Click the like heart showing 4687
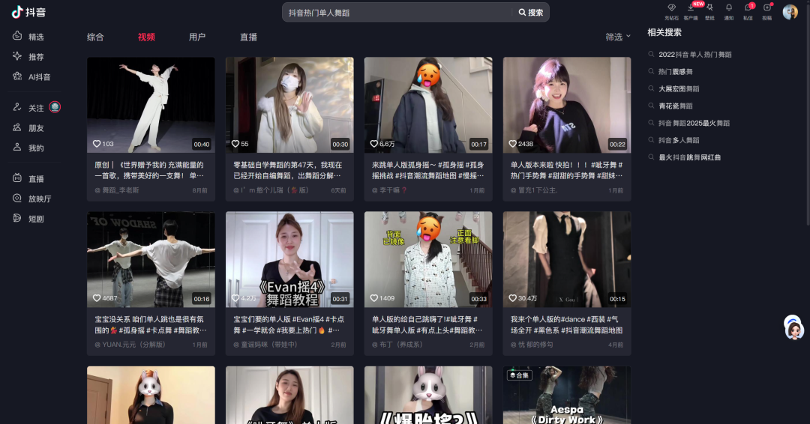 97,298
